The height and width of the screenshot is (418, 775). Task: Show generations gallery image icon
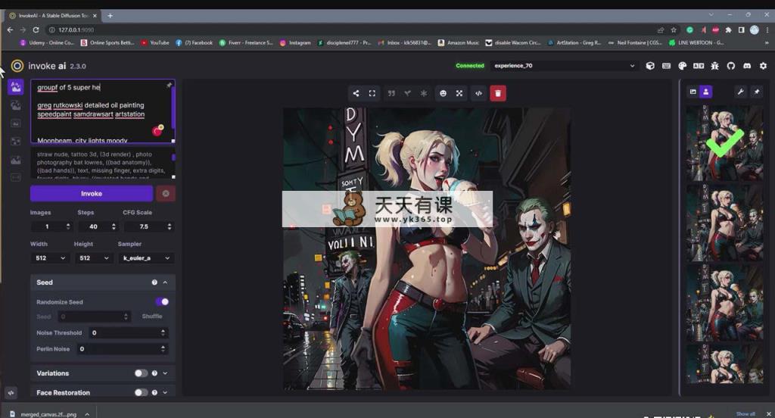(693, 92)
